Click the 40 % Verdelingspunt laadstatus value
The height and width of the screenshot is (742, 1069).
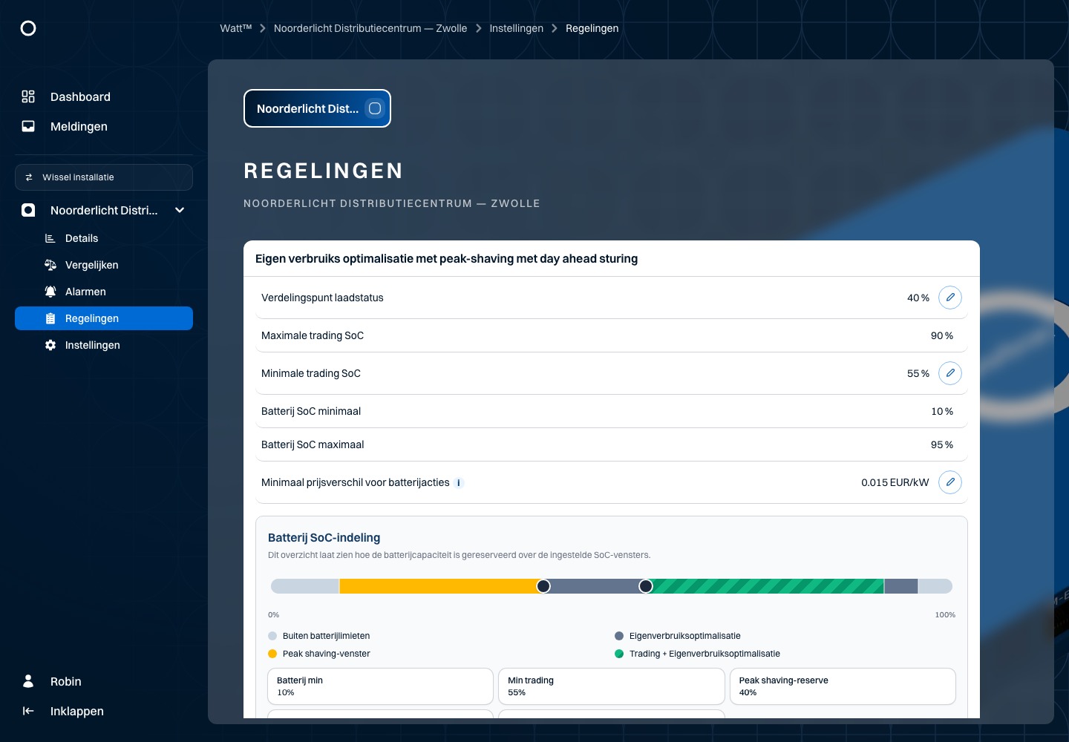[x=918, y=298]
